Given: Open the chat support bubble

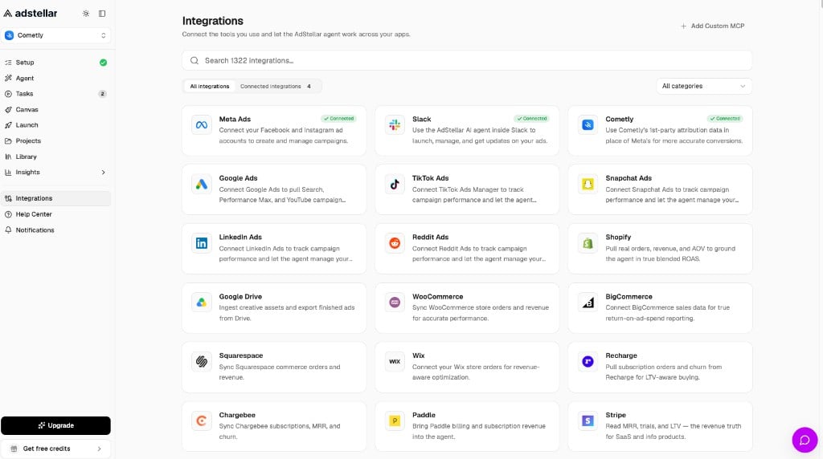Looking at the screenshot, I should pyautogui.click(x=805, y=440).
